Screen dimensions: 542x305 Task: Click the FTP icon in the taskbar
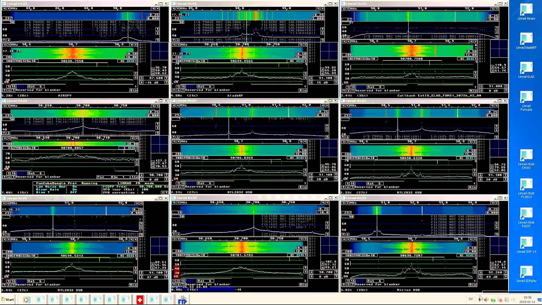[182, 300]
